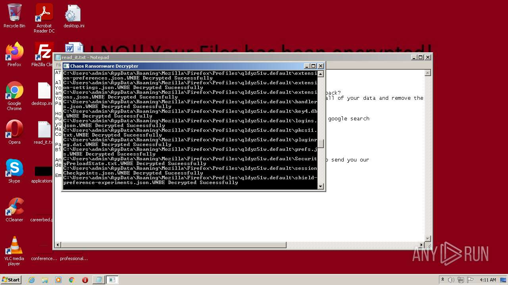Screen dimensions: 508x285
Task: Open Notepad window system menu icon
Action: [x=58, y=57]
